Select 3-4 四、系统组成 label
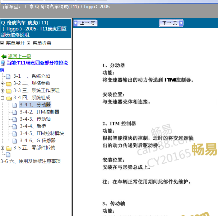This screenshot has width=218, height=216. coord(32,97)
